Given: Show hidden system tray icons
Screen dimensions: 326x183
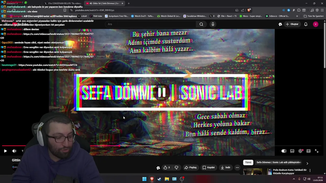Looking at the screenshot, I should pyautogui.click(x=294, y=179).
